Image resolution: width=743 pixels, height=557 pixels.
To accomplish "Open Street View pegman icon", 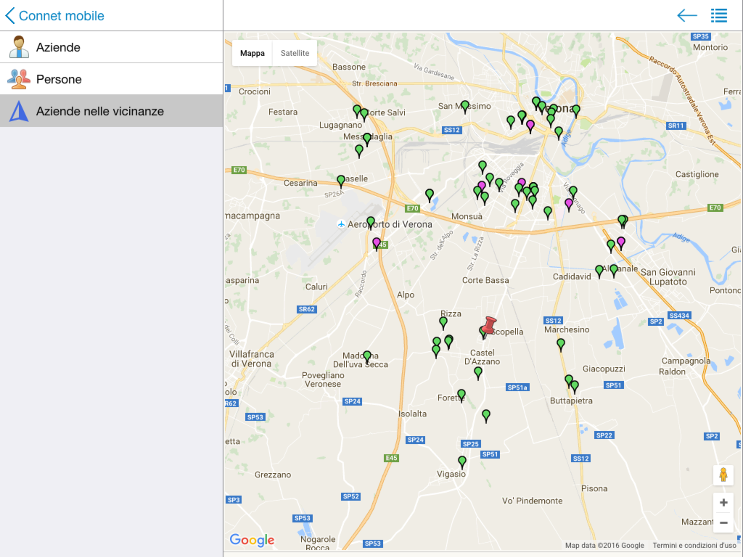I will [x=723, y=475].
